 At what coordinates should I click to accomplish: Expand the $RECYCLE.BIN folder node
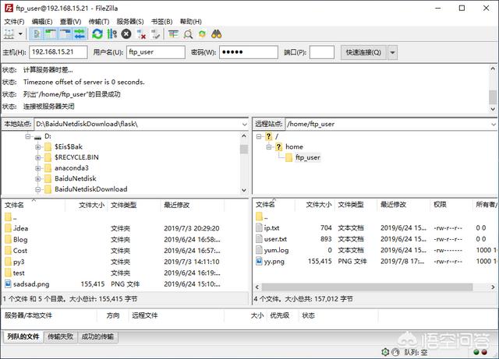(x=38, y=157)
